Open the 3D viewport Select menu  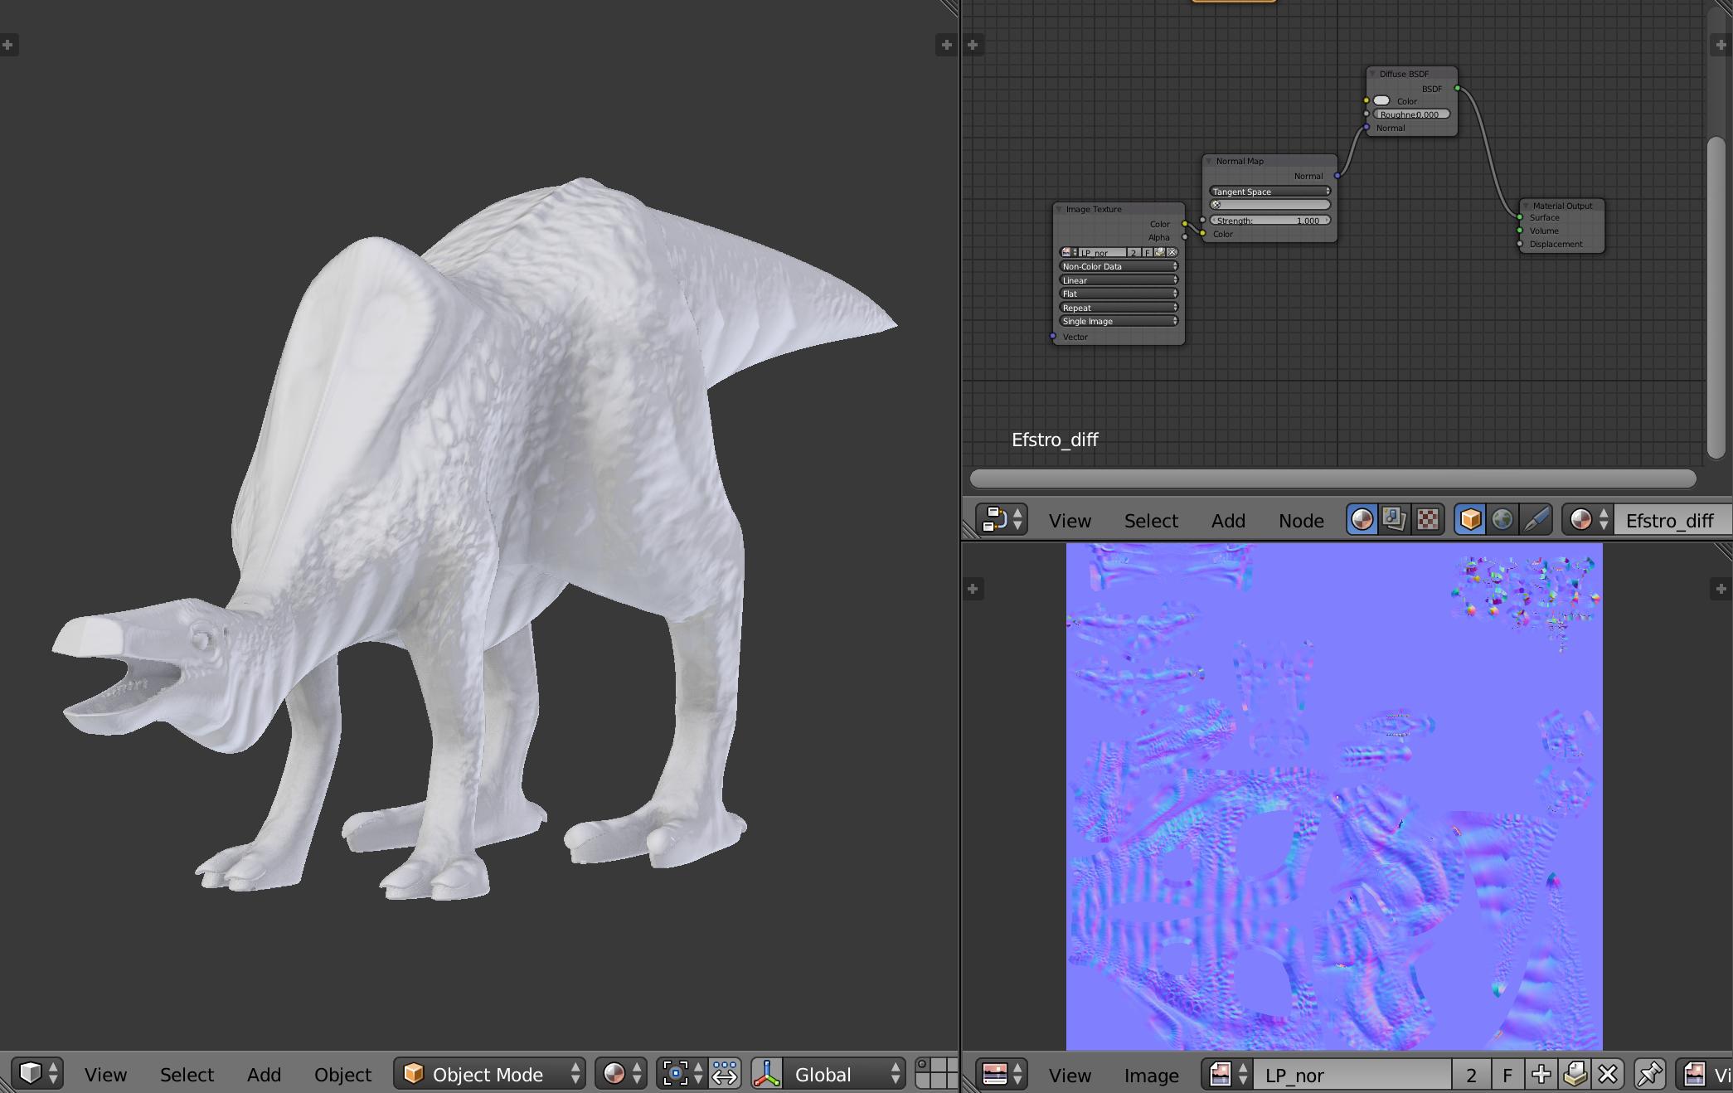point(187,1074)
